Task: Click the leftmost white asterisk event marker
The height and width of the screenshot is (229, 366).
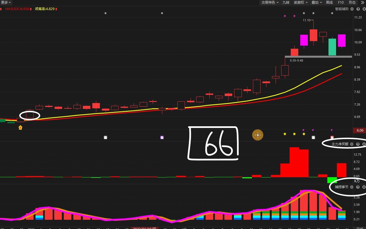Action: (105, 13)
